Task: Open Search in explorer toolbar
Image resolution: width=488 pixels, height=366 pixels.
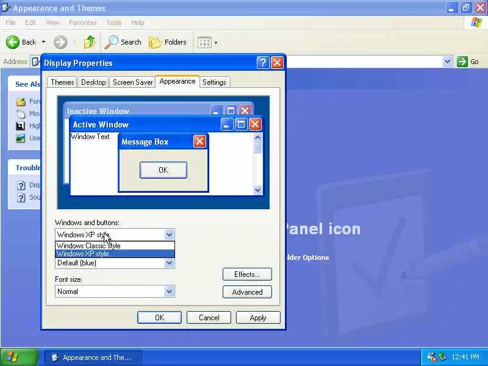Action: 123,42
